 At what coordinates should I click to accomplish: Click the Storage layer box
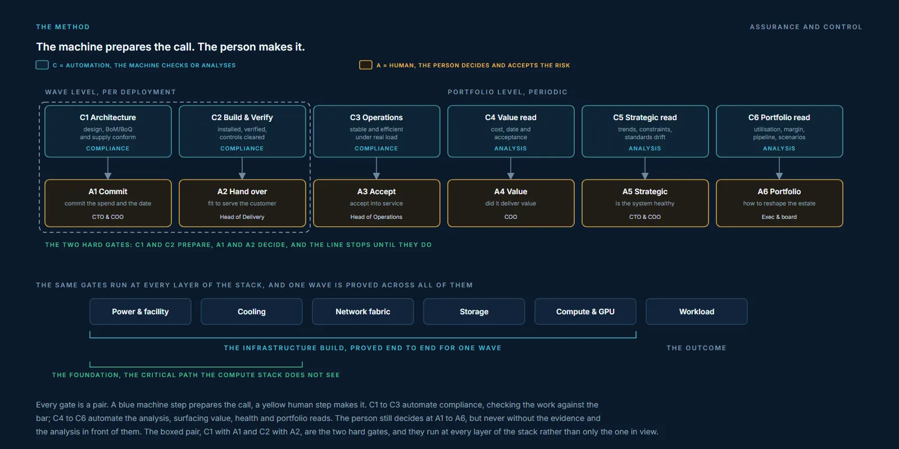474,311
